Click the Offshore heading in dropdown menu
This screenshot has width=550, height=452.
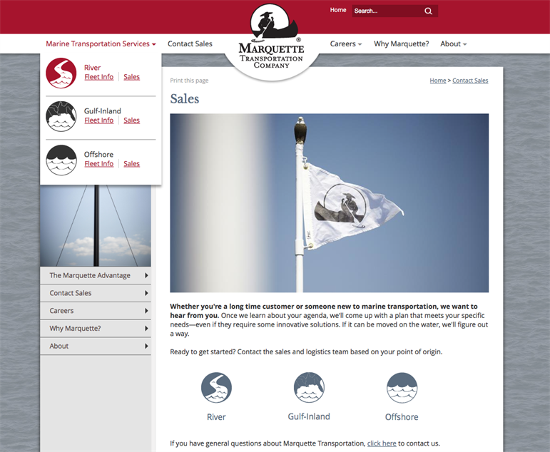click(98, 154)
